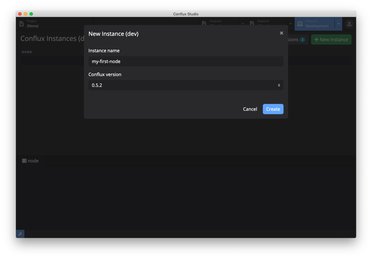Viewport: 372px width, 259px height.
Task: Expand the Network dropdown arrow
Action: (339, 24)
